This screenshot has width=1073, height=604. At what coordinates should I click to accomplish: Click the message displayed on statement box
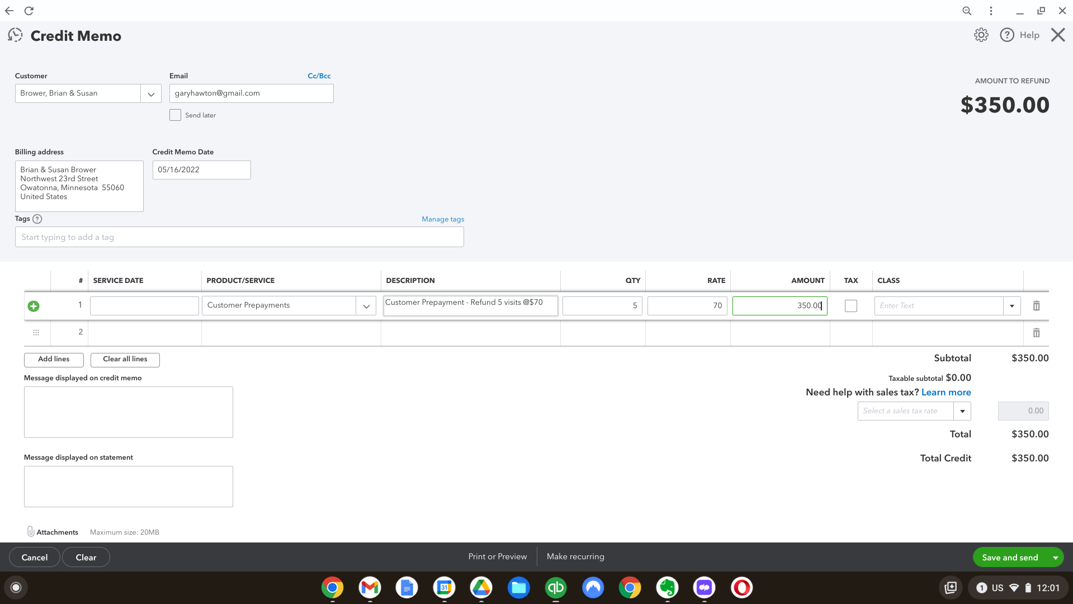click(129, 487)
